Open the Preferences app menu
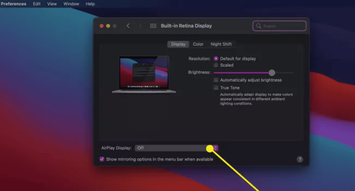Viewport: 355px width, 191px height. 14,4
